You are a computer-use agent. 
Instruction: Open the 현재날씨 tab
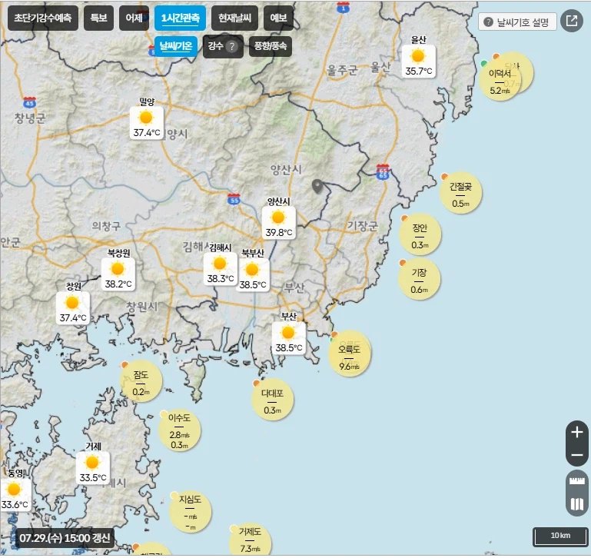click(234, 18)
